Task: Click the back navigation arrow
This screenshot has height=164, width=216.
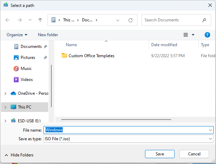Action: pos(8,20)
